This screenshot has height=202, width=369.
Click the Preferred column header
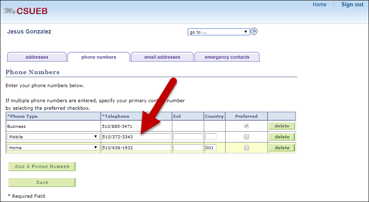tap(247, 116)
